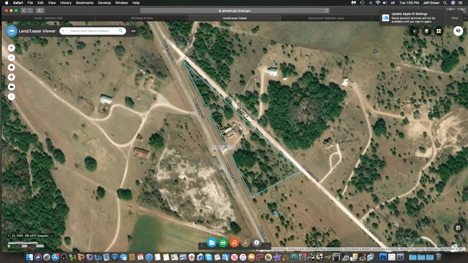Click View on Apple ID notification
Screen dimensions: 468x263
pos(454,18)
